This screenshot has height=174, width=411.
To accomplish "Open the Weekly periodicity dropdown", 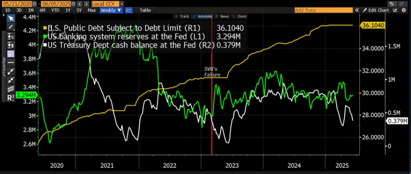I will click(x=111, y=10).
